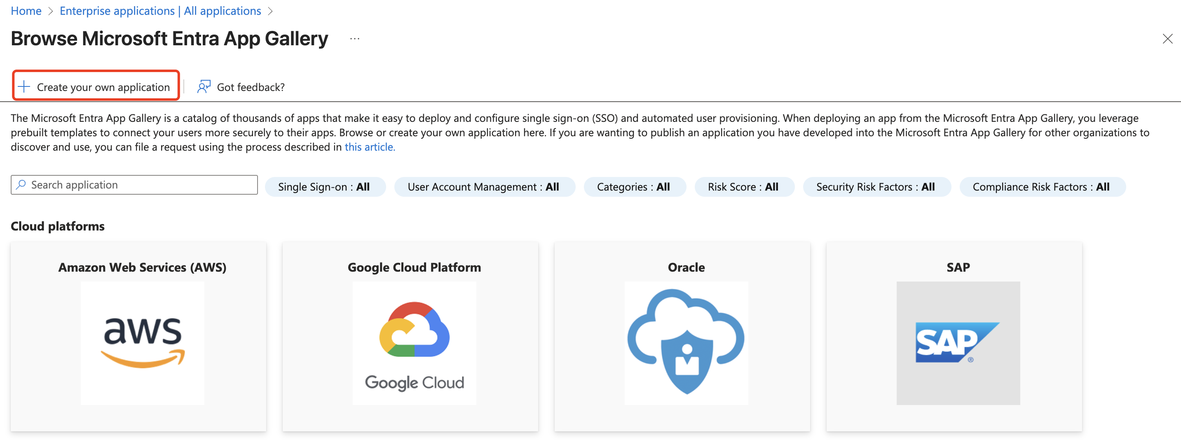Click the plus icon for Create your own application
Viewport: 1181px width, 447px height.
[24, 86]
